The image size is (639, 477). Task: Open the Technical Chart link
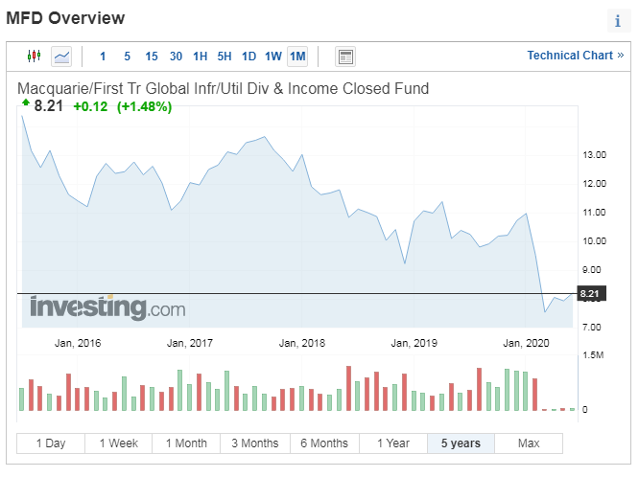point(576,56)
